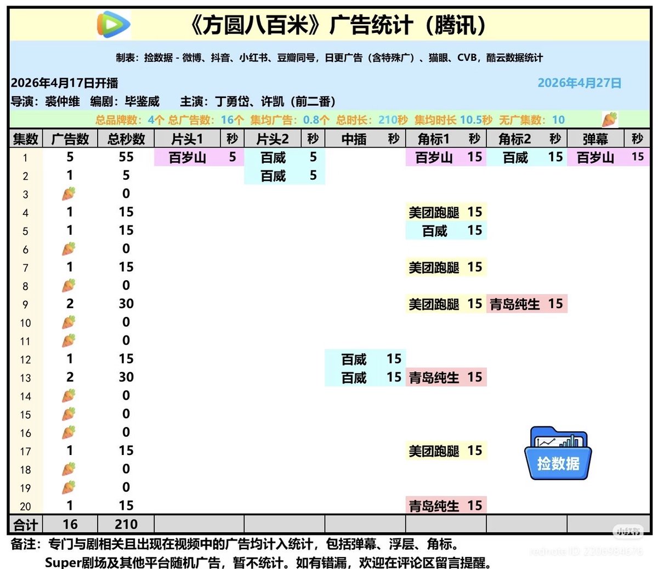This screenshot has width=658, height=569.
Task: Click the 角标1 column header
Action: tap(434, 139)
